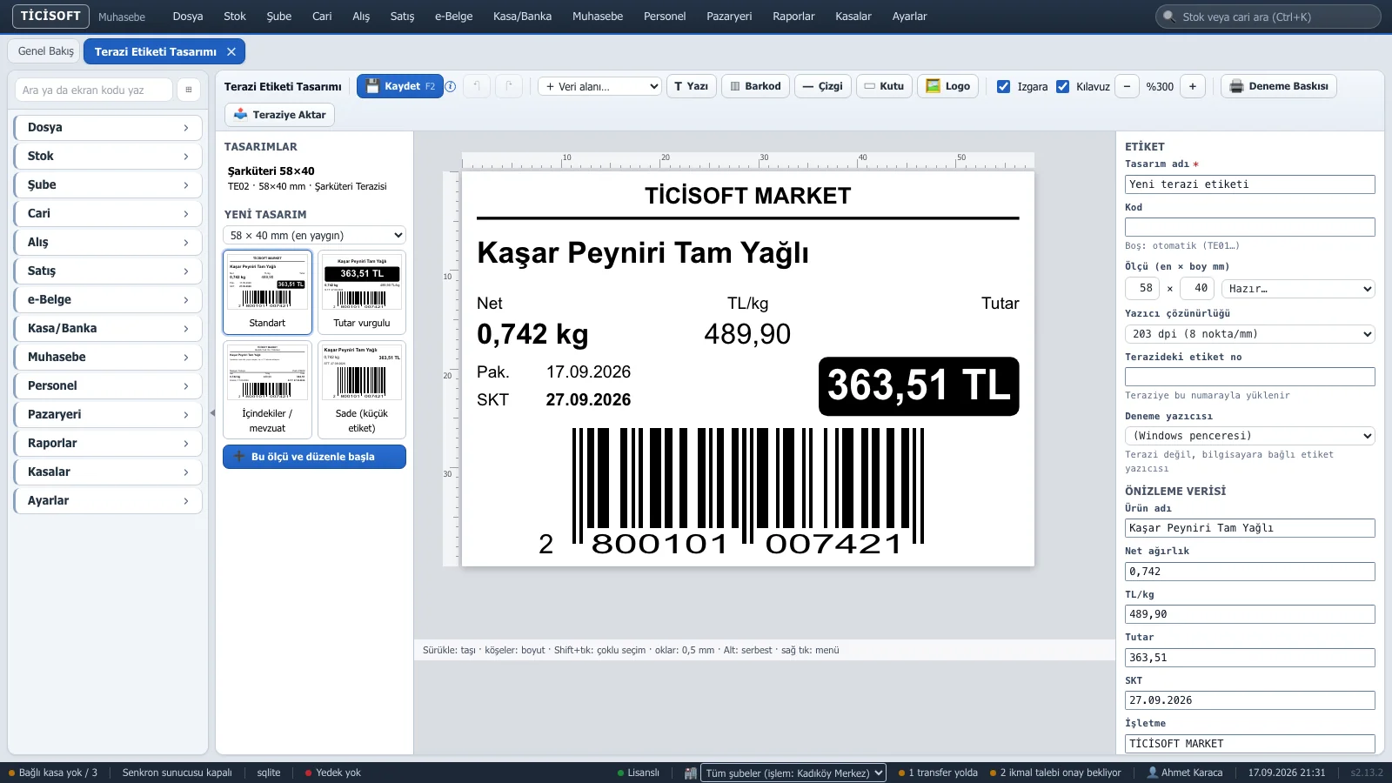Click the branch building icon in status bar

point(691,773)
